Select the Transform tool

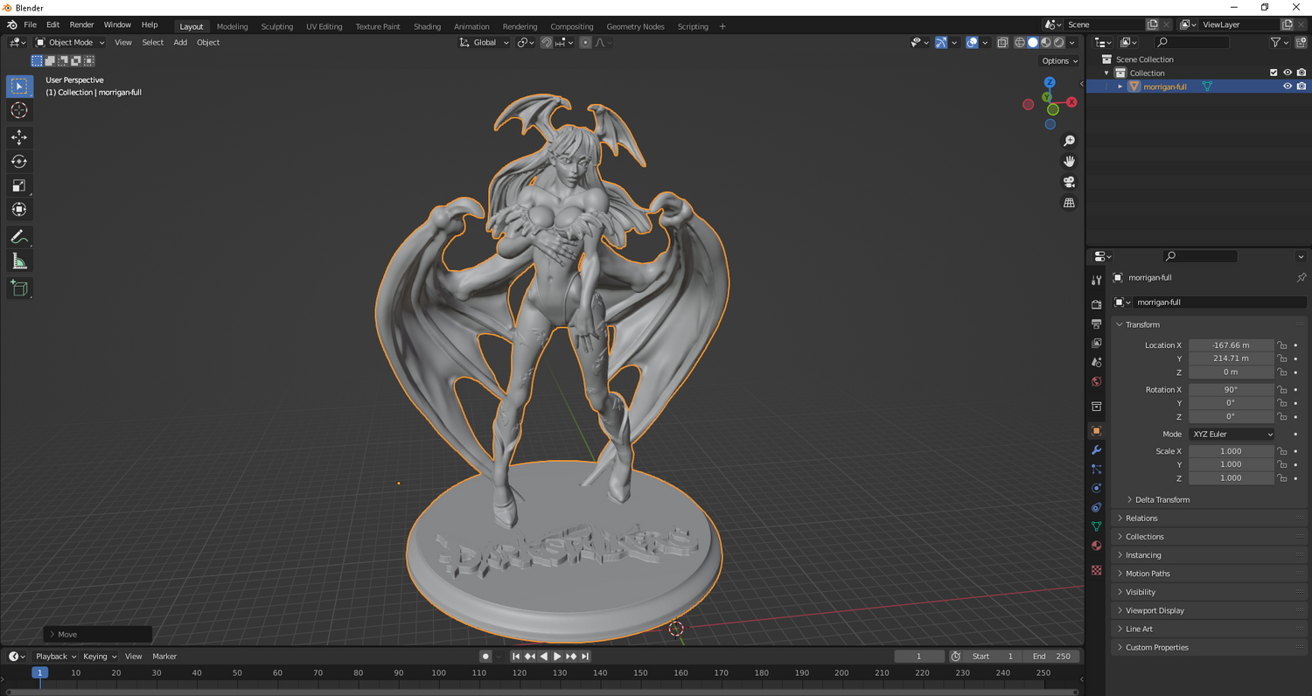(19, 209)
